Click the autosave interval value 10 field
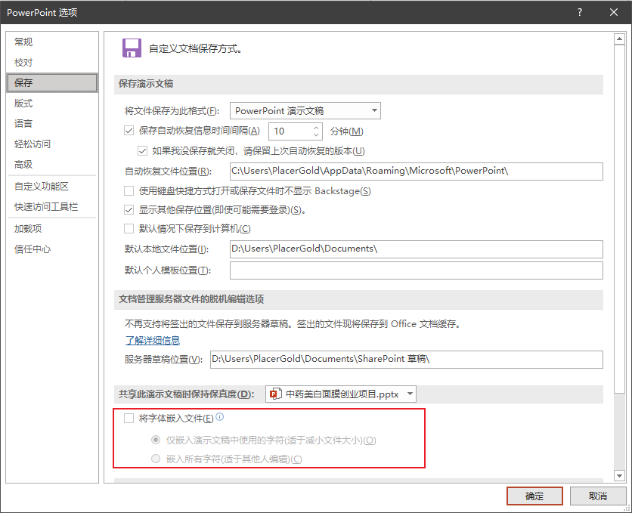Screen dimensions: 632x513 click(x=290, y=131)
